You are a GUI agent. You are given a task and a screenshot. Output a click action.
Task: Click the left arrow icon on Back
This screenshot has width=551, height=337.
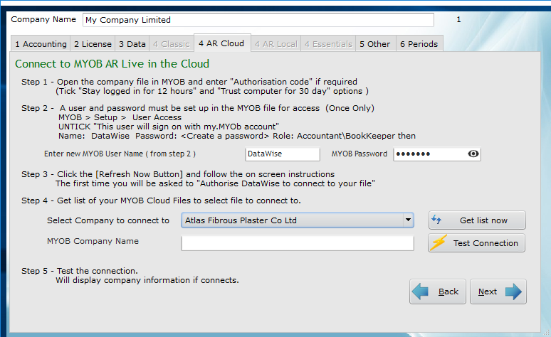(x=420, y=291)
